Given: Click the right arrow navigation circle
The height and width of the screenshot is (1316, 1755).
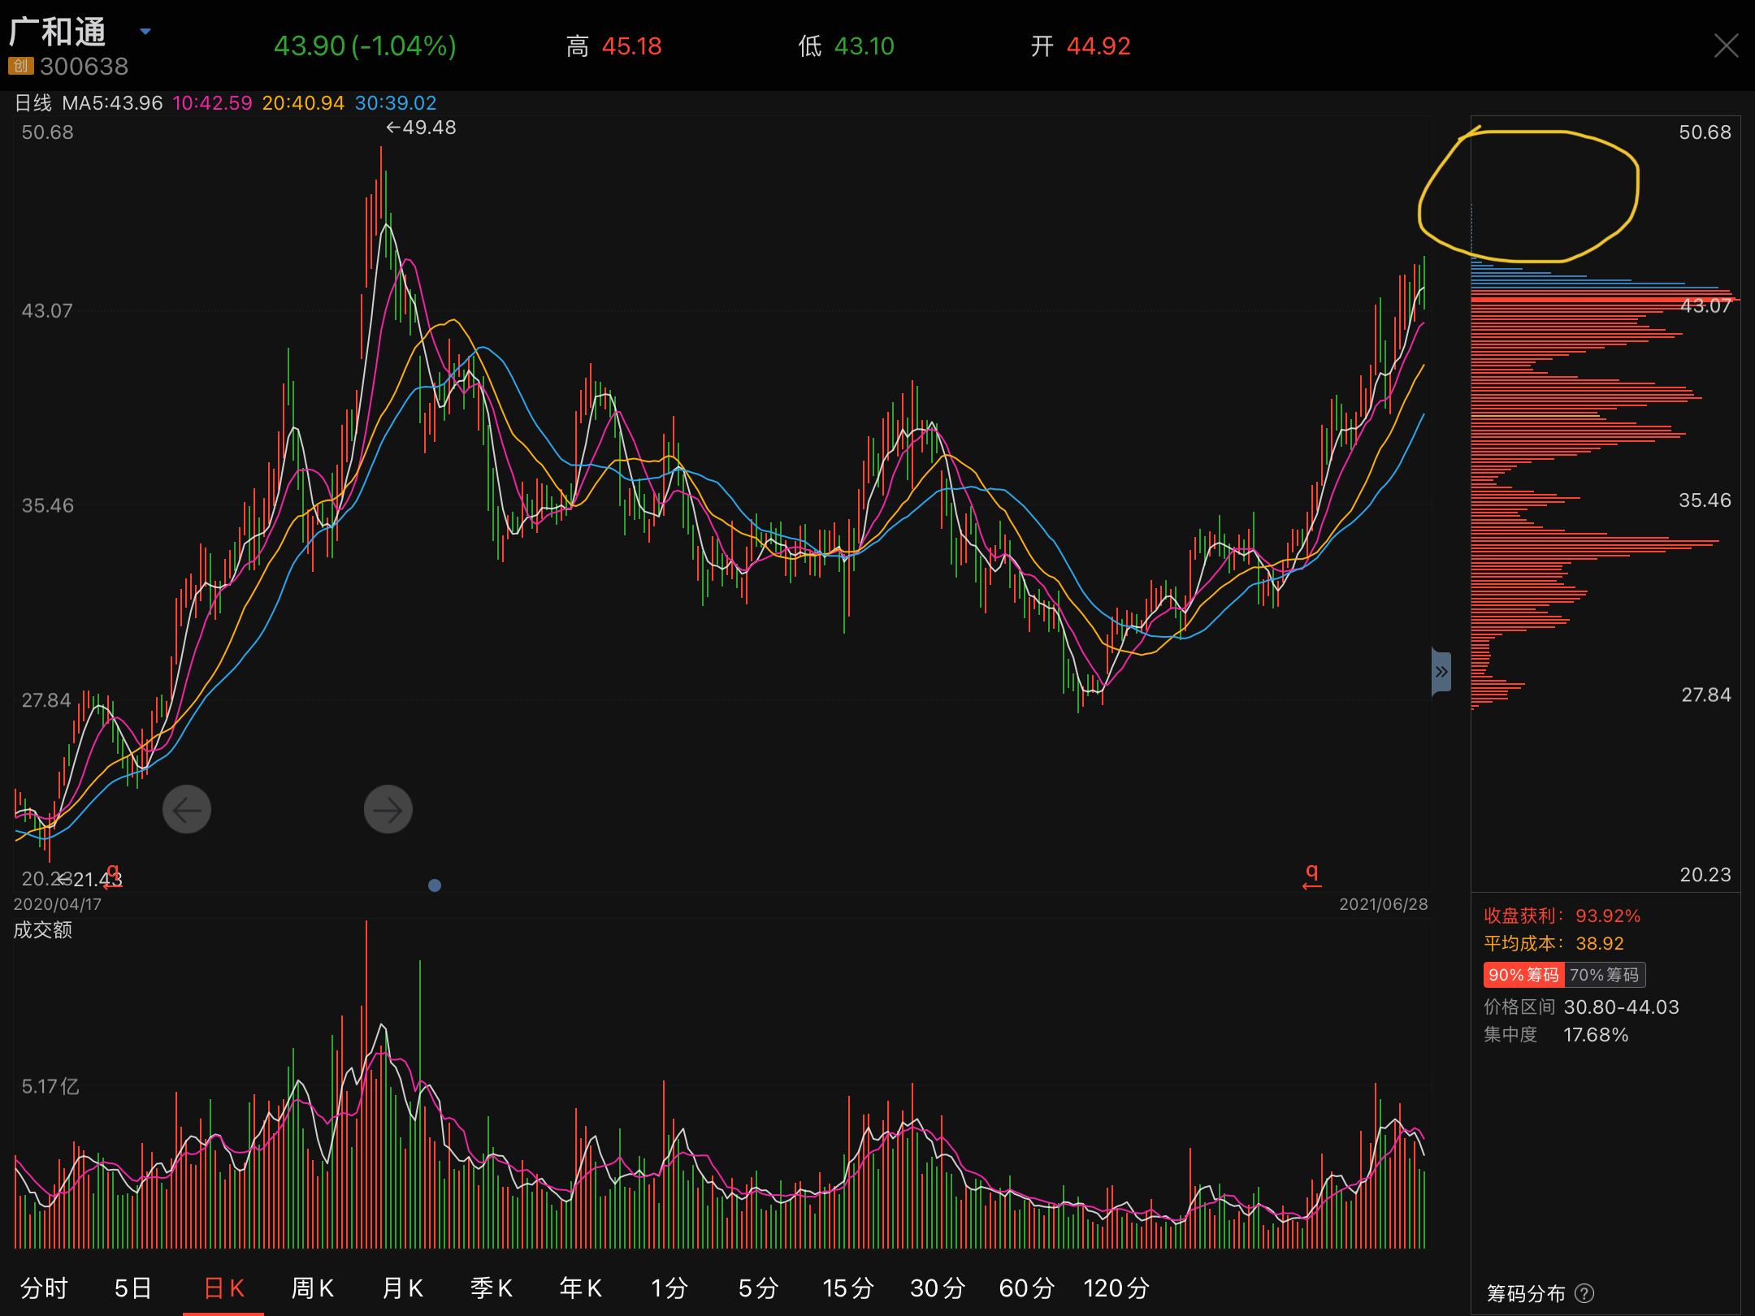Looking at the screenshot, I should [388, 809].
